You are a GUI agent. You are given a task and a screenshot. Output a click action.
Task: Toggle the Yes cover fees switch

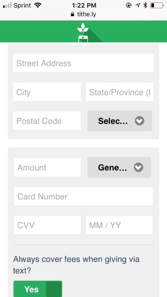[x=38, y=289]
